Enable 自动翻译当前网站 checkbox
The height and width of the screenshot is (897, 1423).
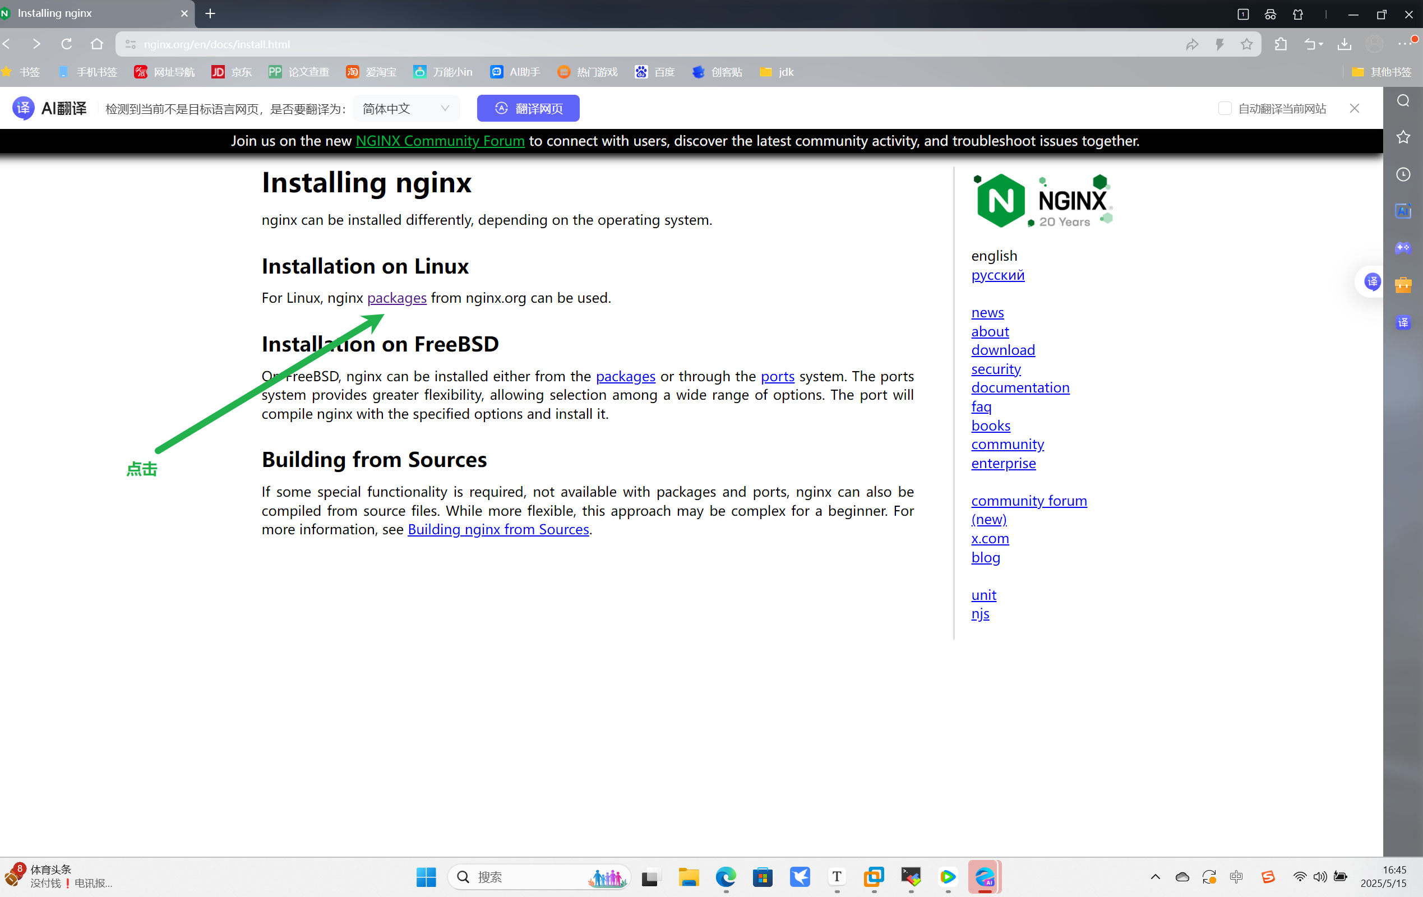1225,108
